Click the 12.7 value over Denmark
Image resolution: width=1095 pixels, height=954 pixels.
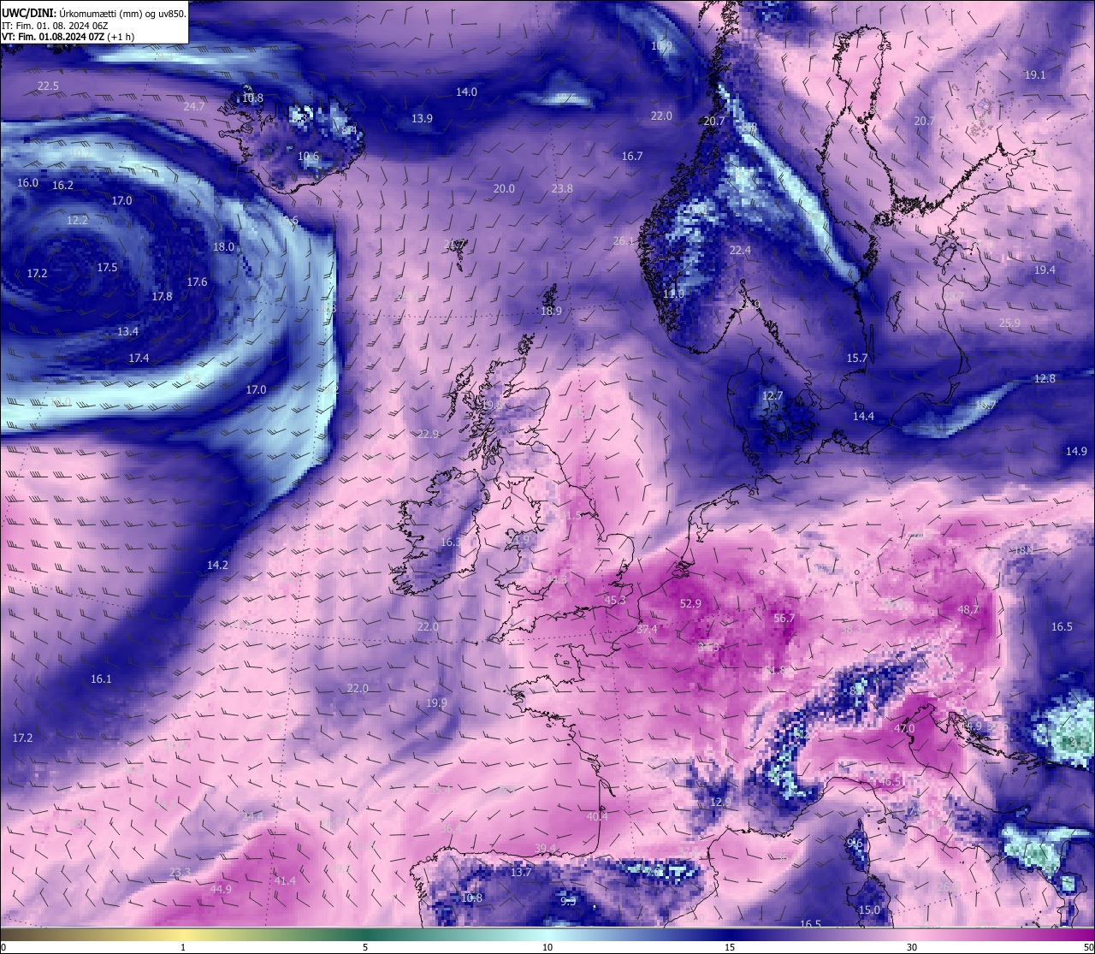point(772,396)
